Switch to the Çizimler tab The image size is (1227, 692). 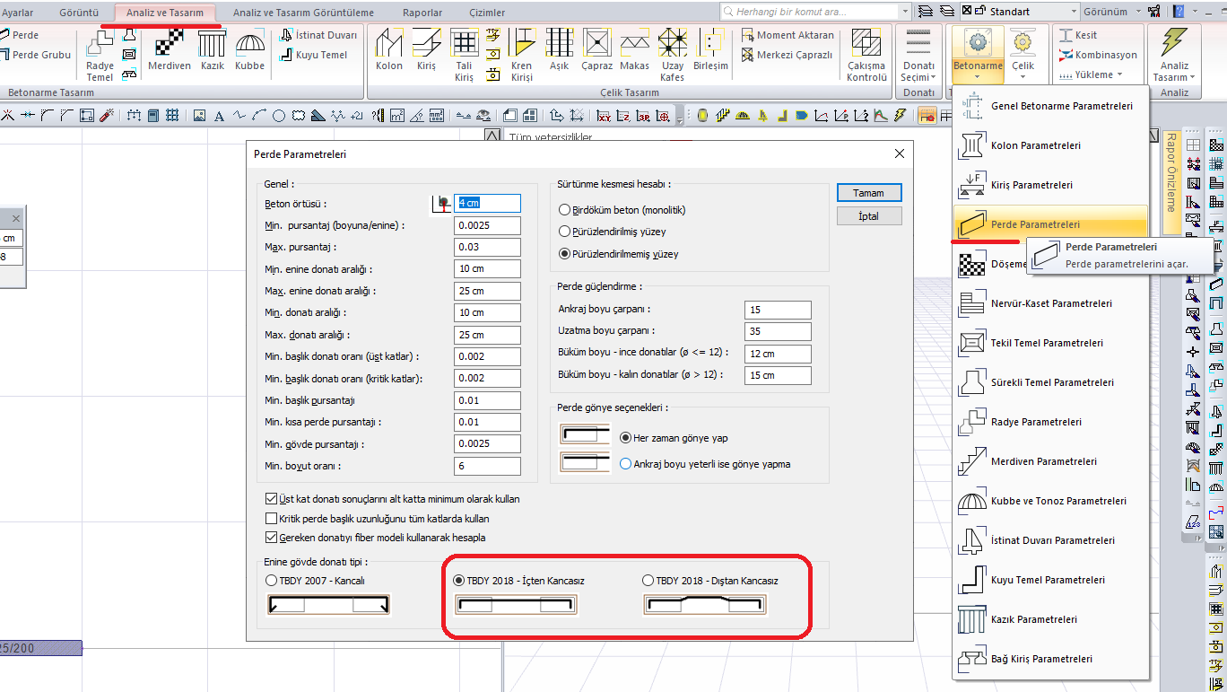point(487,13)
